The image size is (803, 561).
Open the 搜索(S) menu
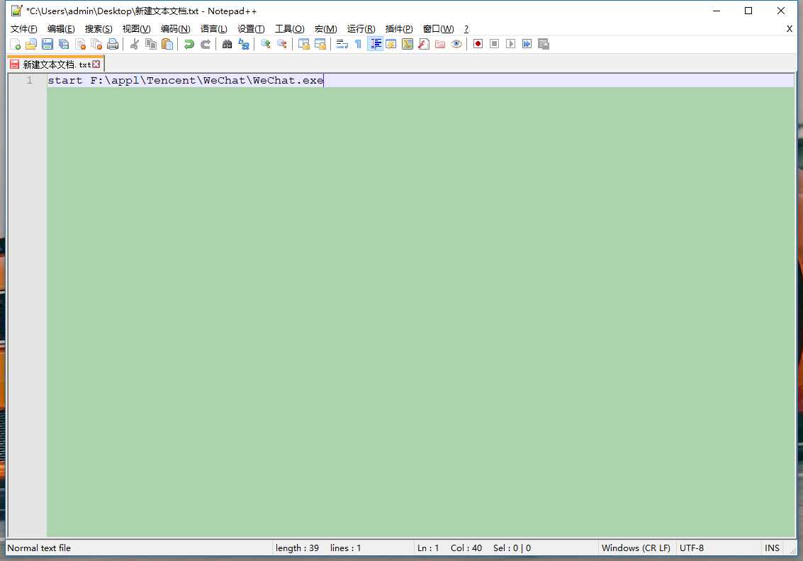(x=99, y=28)
